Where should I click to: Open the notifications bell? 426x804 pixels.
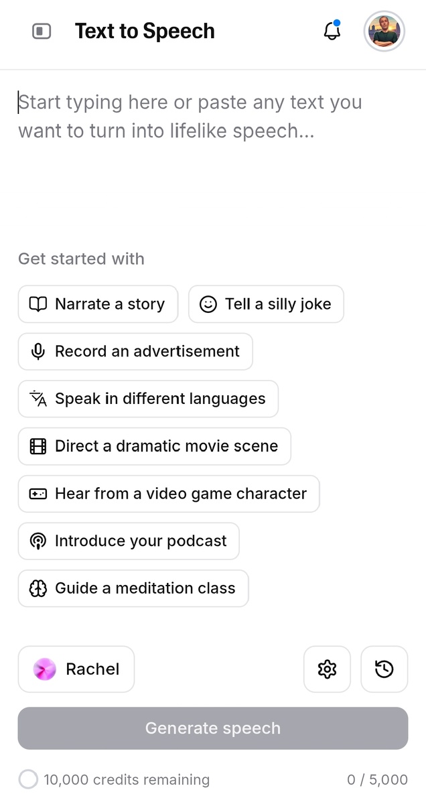click(x=332, y=31)
